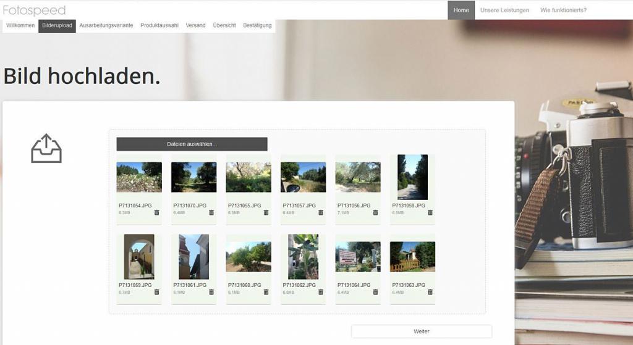The height and width of the screenshot is (345, 633).
Task: Click trash icon under P7131059.JPG
Action: pos(156,292)
